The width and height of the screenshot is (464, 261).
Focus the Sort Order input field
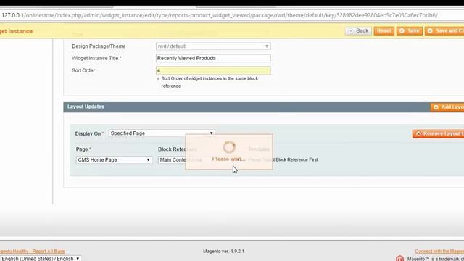coord(213,70)
